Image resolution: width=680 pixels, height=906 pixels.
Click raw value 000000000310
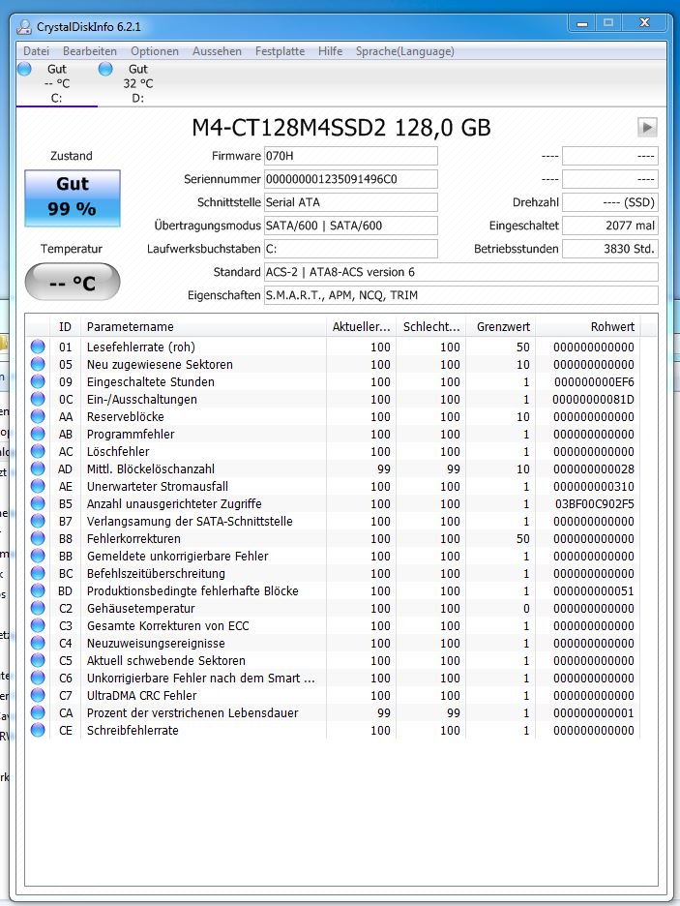pos(594,486)
